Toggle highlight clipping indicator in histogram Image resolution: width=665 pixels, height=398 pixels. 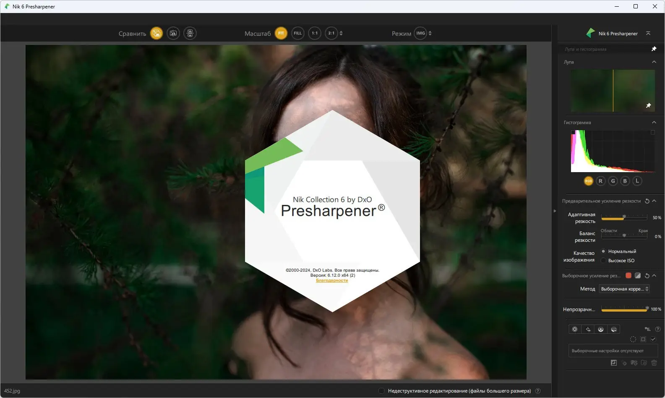652,132
